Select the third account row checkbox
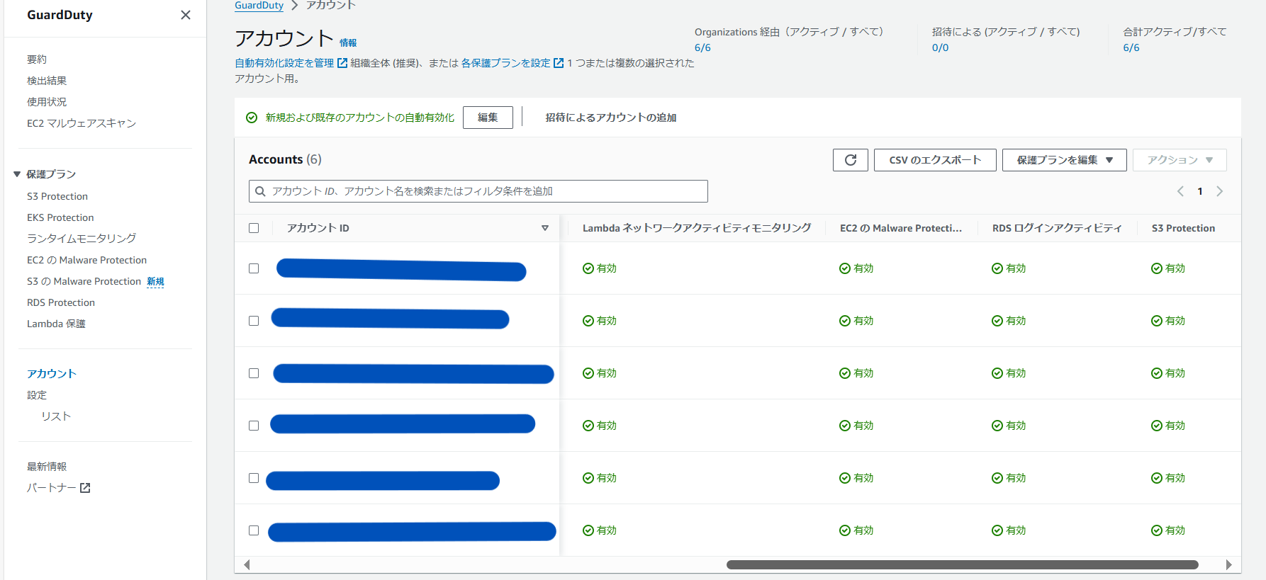 tap(254, 373)
